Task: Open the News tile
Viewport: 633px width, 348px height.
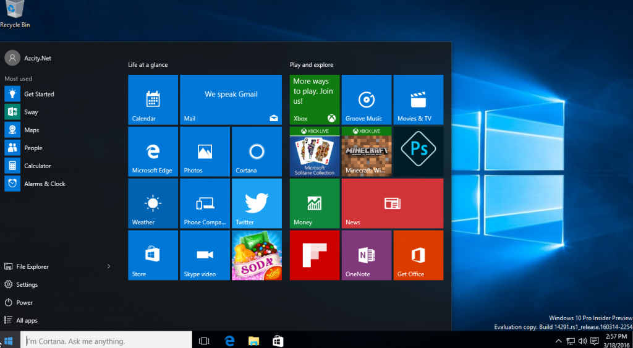Action: (393, 203)
